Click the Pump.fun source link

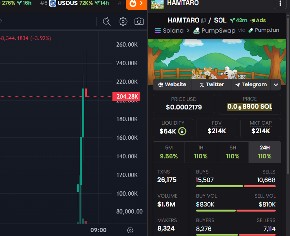point(264,30)
